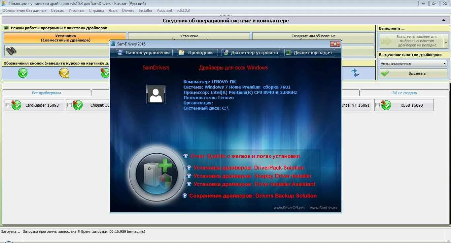The height and width of the screenshot is (243, 451).
Task: Click the Intel NT 16091 package button
Action: [x=356, y=105]
